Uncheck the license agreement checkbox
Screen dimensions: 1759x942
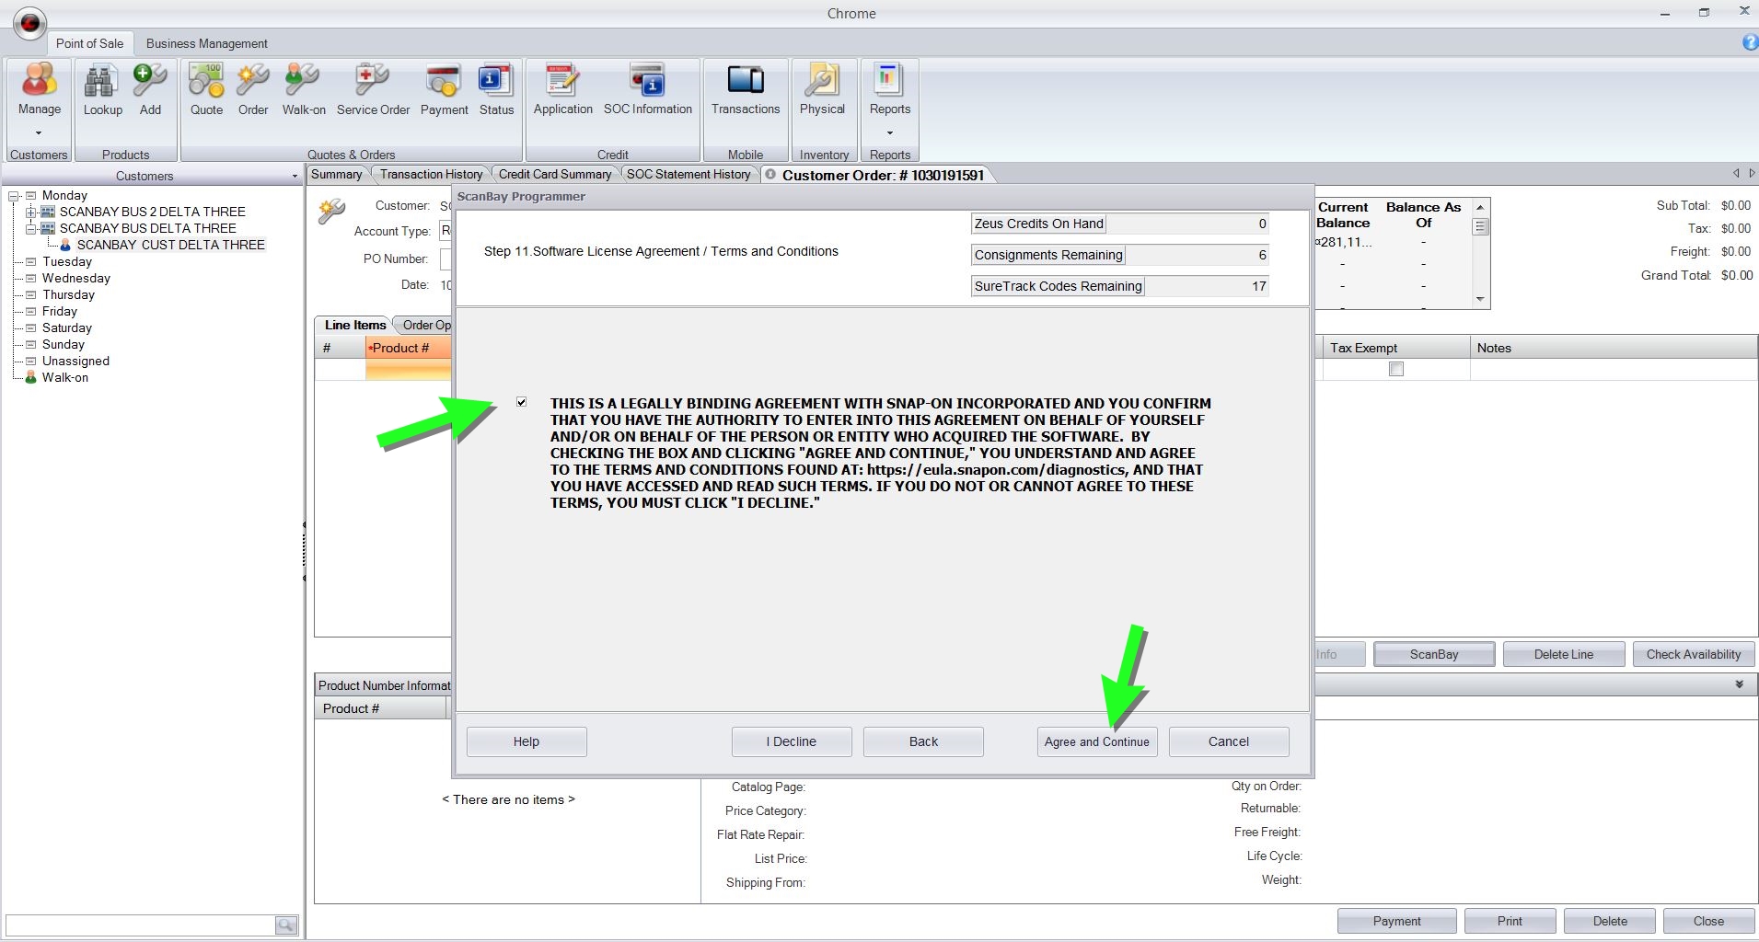point(522,403)
